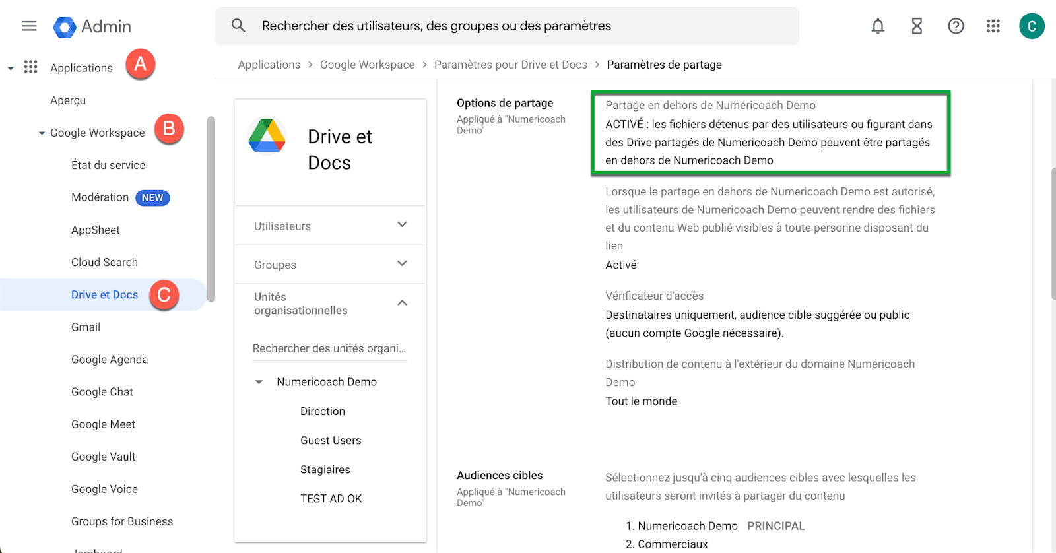Select Google Workspace in the sidebar
Screen dimensions: 1056x553
(97, 133)
